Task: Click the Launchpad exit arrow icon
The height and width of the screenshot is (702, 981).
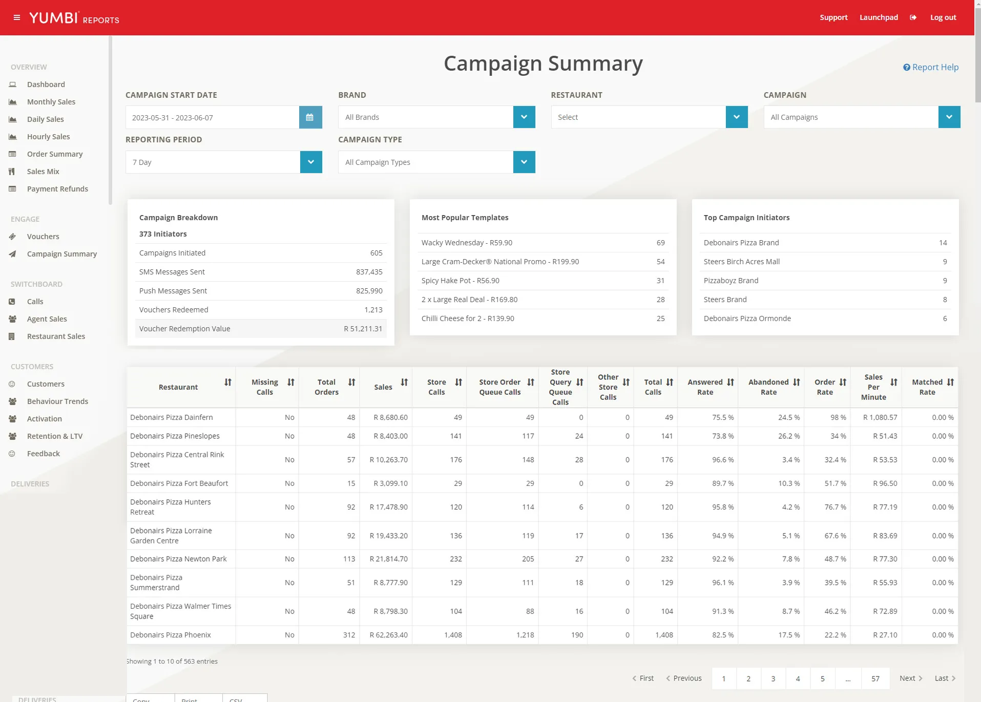Action: [x=913, y=17]
